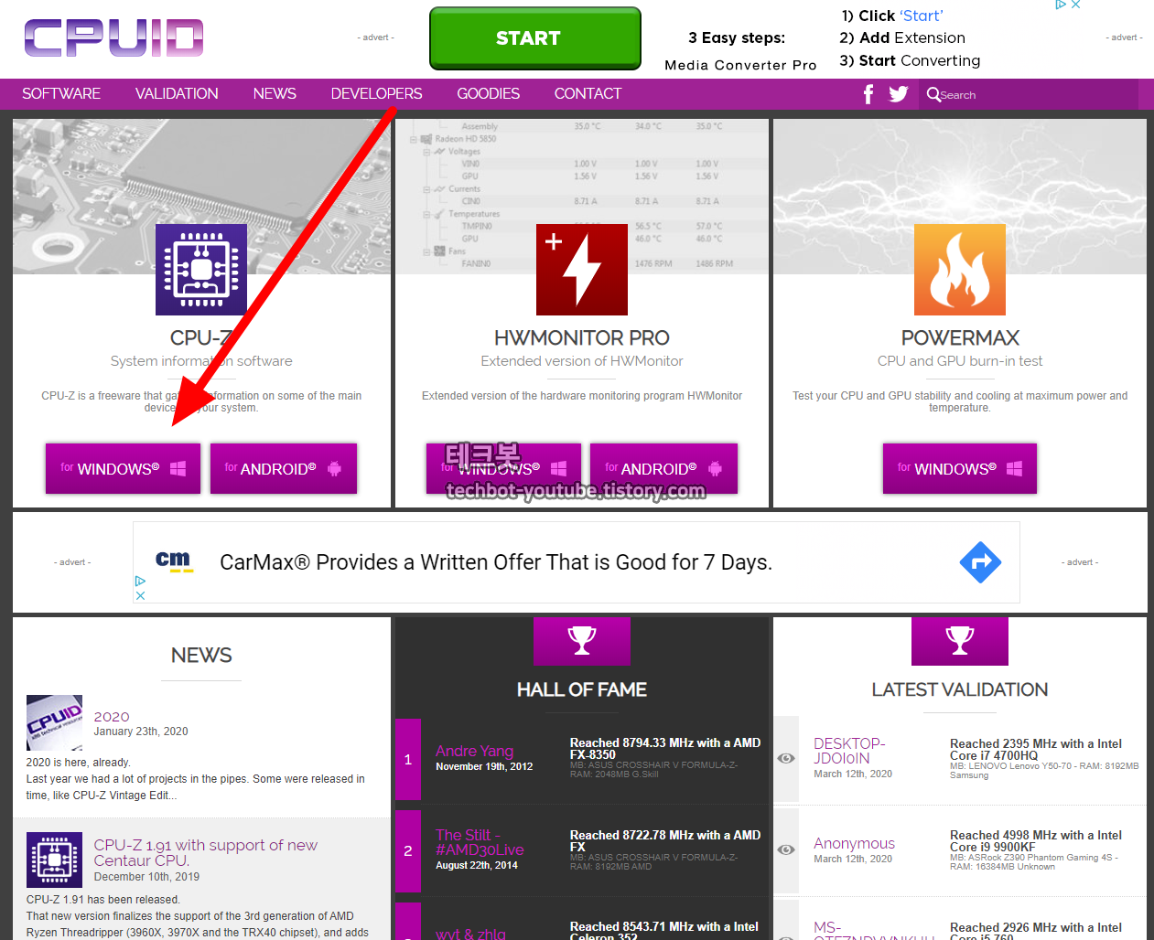
Task: Click the HWMonitor Pro lightning icon
Action: pos(582,270)
